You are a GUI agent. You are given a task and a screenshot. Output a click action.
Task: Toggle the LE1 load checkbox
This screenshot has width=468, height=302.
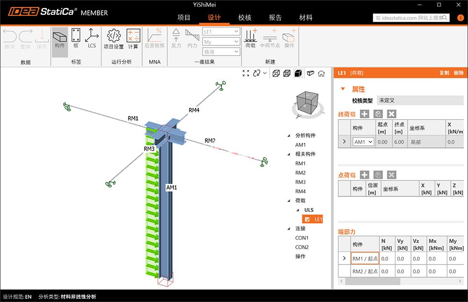point(307,219)
